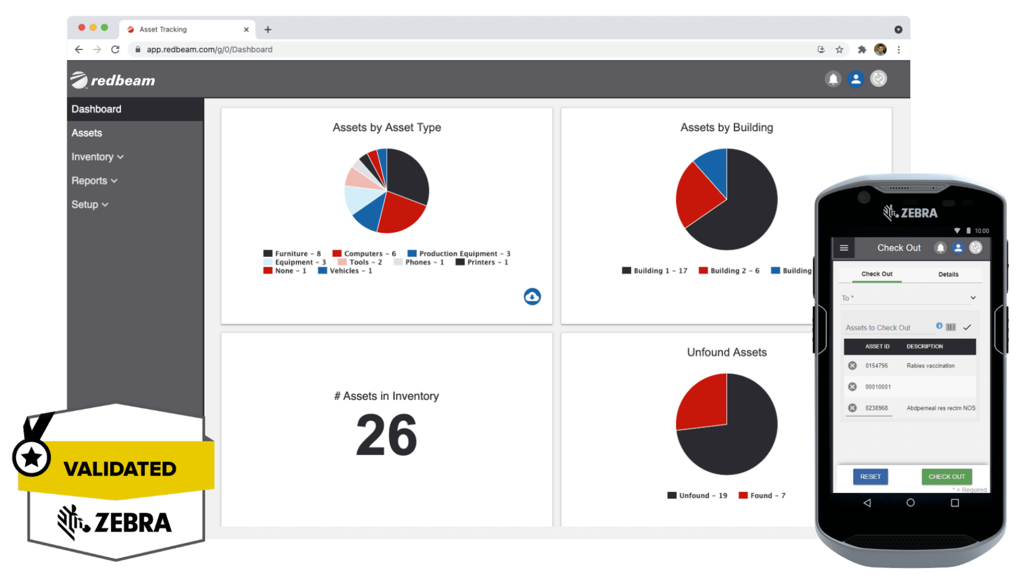
Task: Switch to the Details tab on the phone
Action: tap(949, 274)
